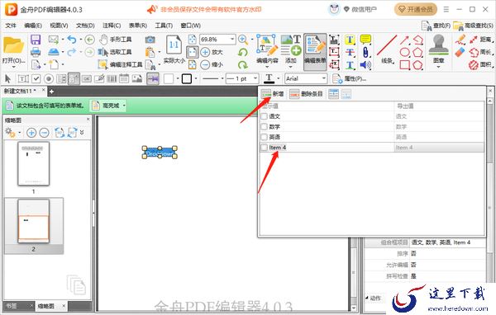Collapse the 动作 section expander
This screenshot has width=496, height=315.
click(x=367, y=298)
